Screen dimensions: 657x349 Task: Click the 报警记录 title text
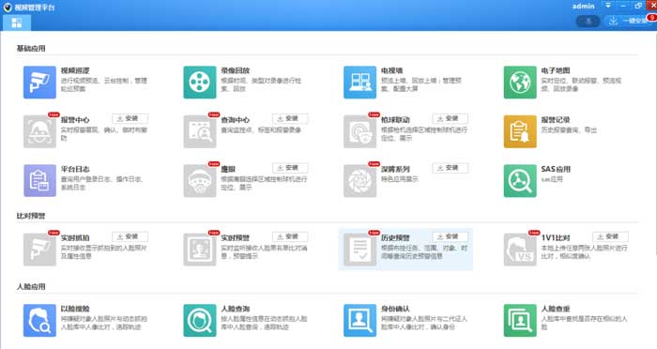coord(556,120)
